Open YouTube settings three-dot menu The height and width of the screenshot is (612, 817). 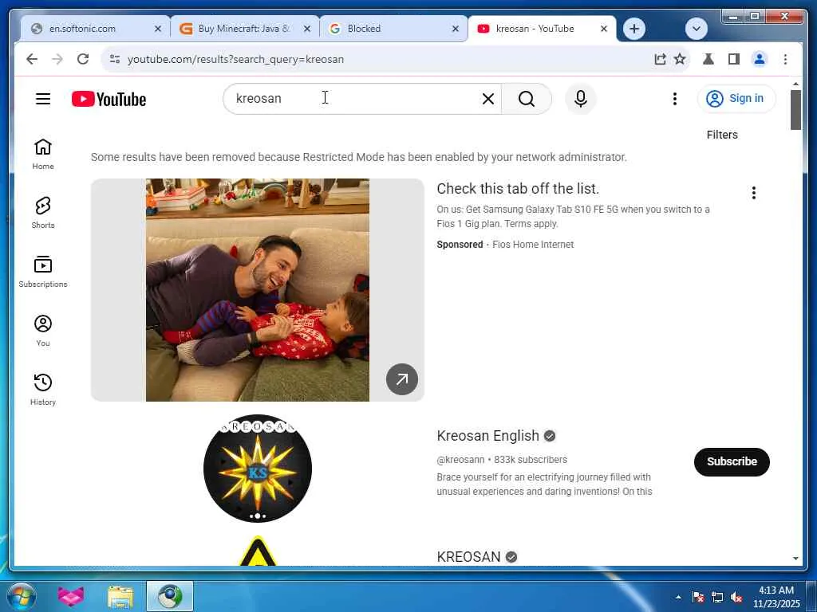click(x=675, y=99)
